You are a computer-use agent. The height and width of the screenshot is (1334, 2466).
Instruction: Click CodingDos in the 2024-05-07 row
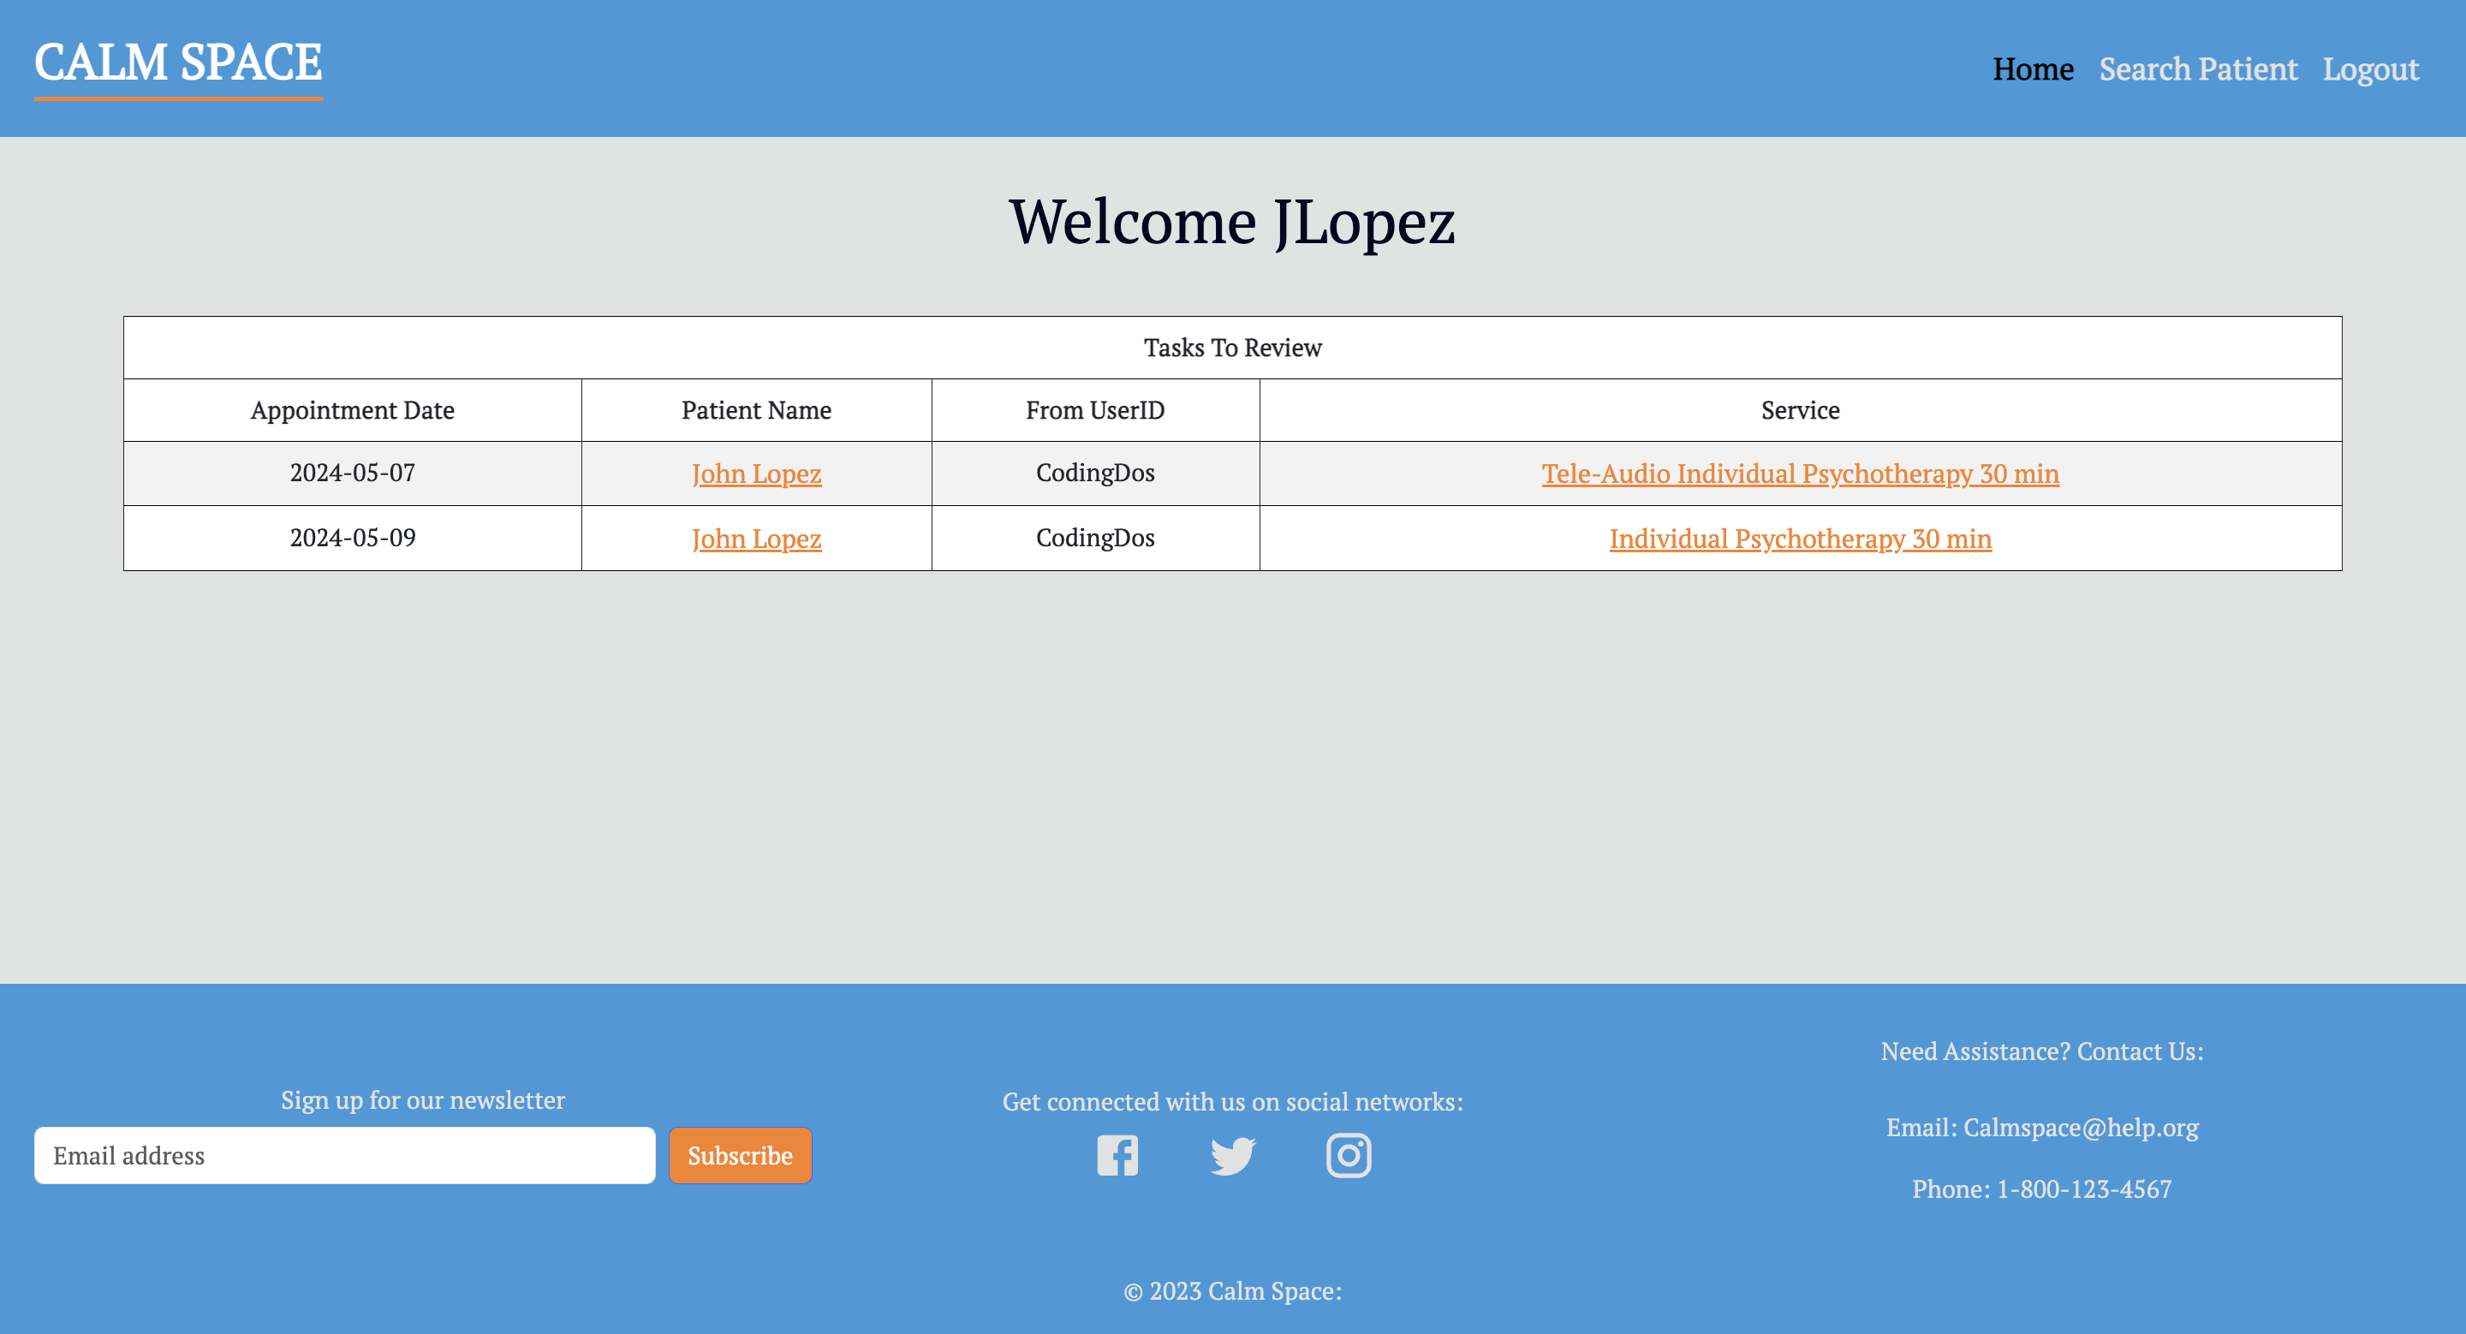coord(1095,473)
